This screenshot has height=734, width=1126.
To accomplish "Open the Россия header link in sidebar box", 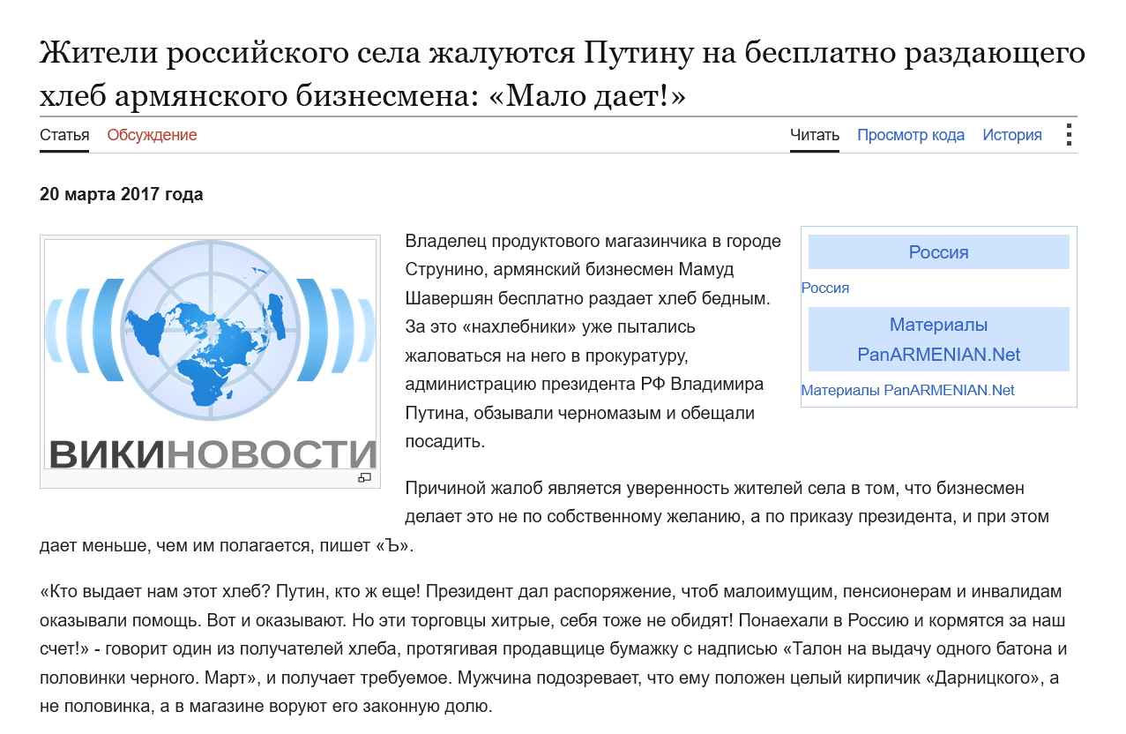I will click(x=939, y=252).
